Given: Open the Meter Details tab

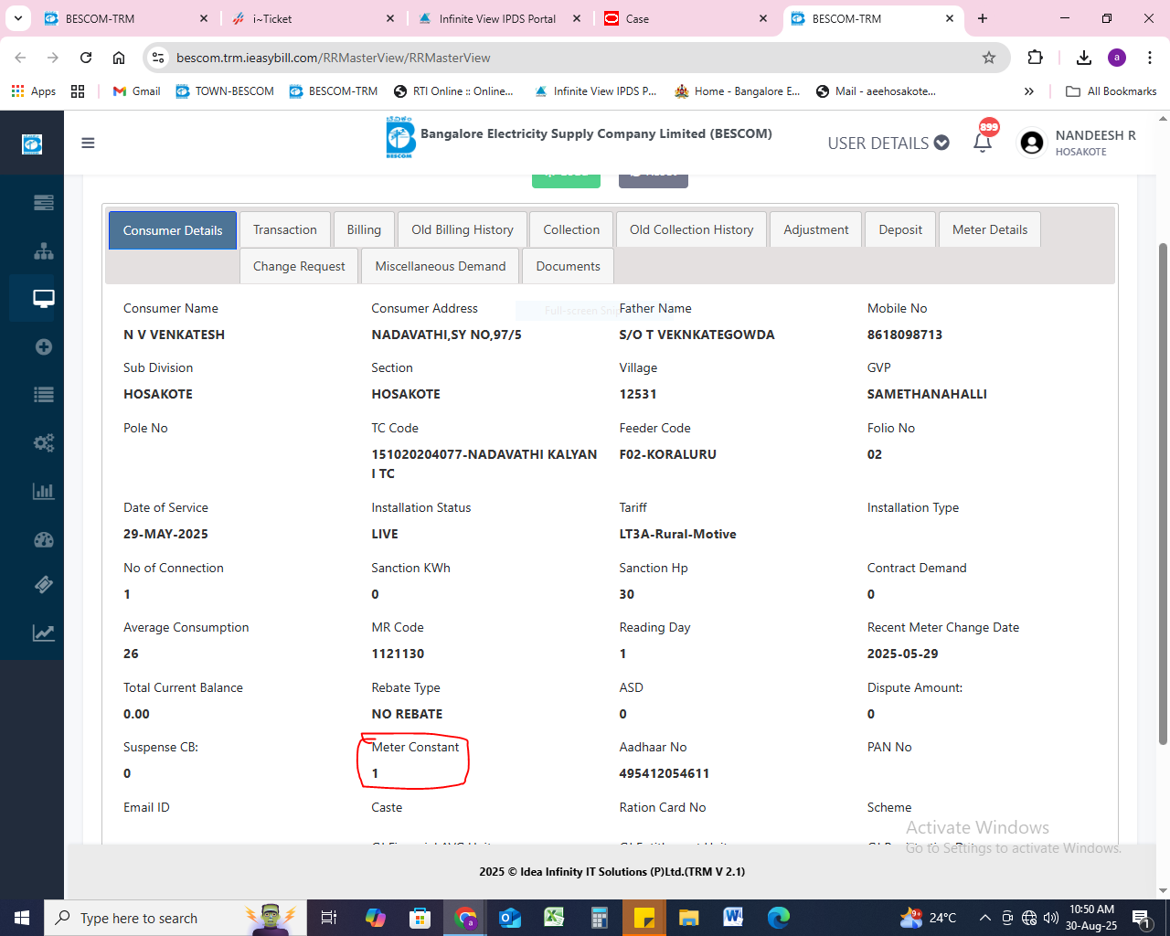Looking at the screenshot, I should click(x=990, y=229).
